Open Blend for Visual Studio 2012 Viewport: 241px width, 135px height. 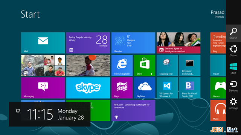coord(190,88)
